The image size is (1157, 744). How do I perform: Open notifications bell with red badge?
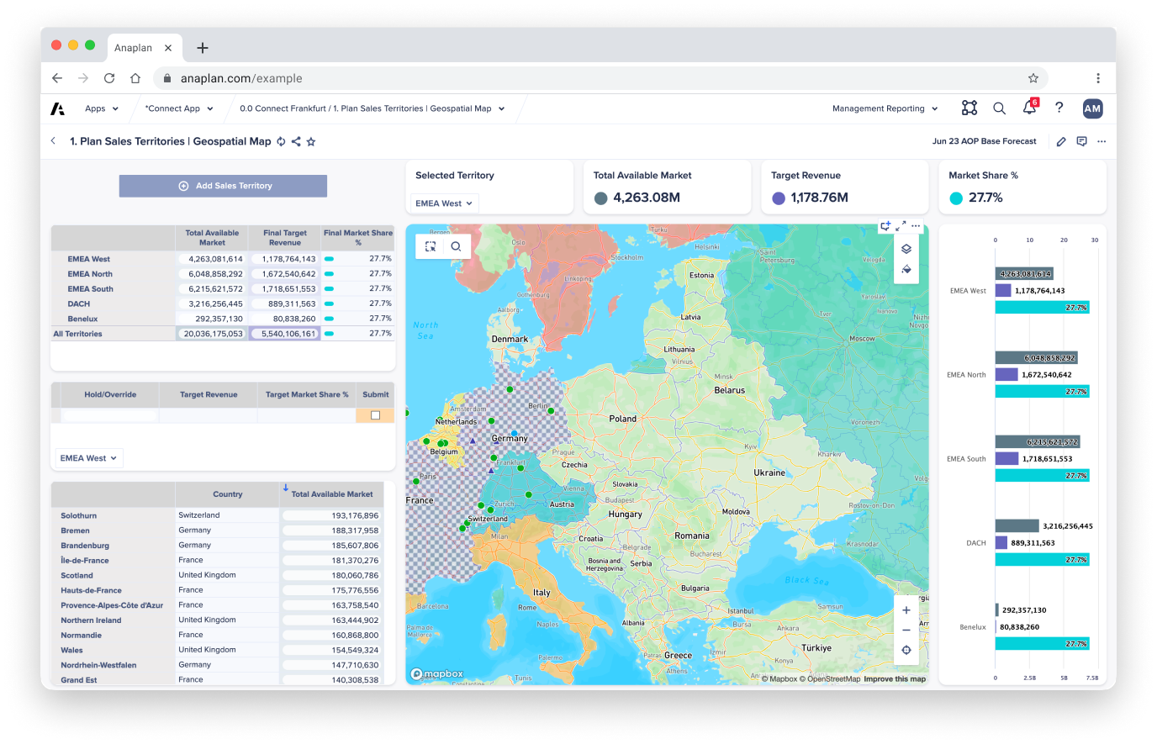1029,107
